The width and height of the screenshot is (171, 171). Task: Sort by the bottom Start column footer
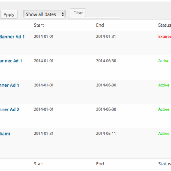[x=39, y=164]
